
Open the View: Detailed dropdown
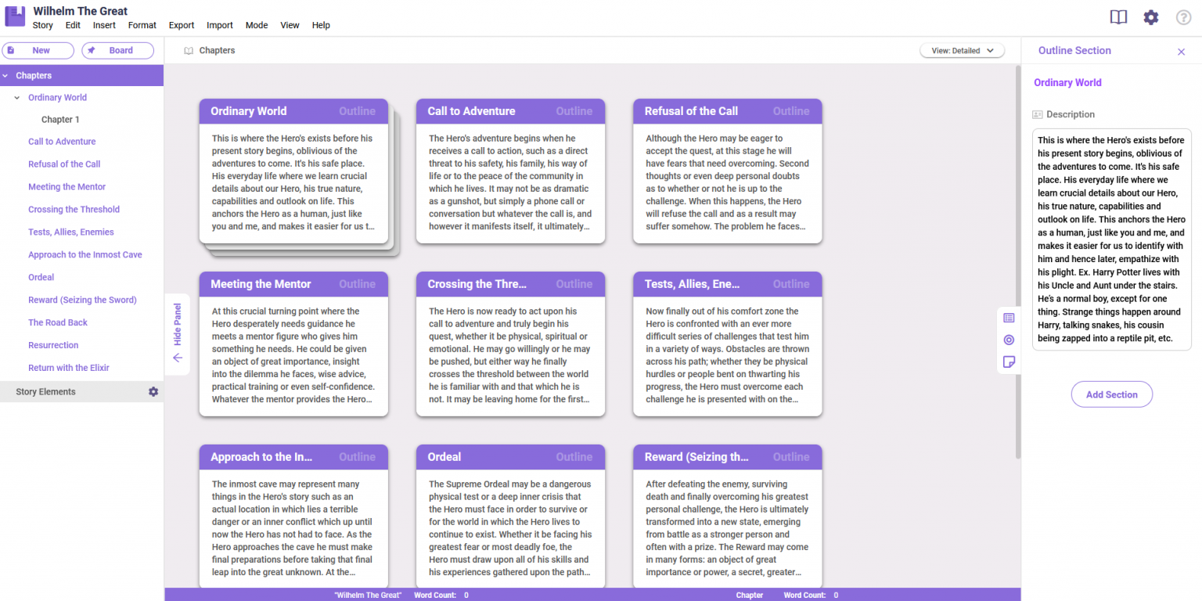pyautogui.click(x=962, y=49)
